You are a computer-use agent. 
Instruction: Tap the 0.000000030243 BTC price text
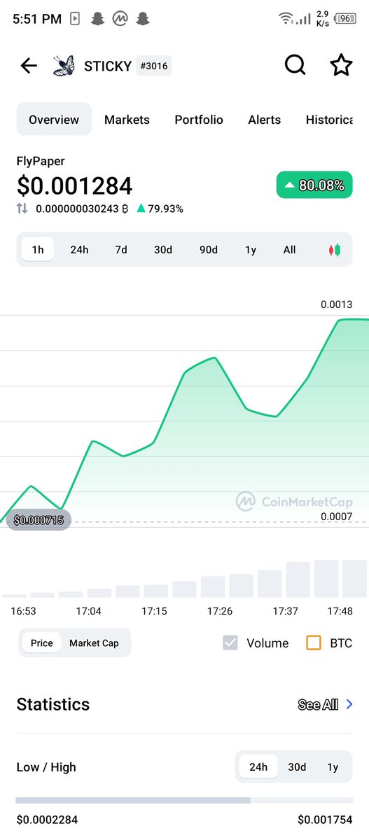[x=83, y=209]
